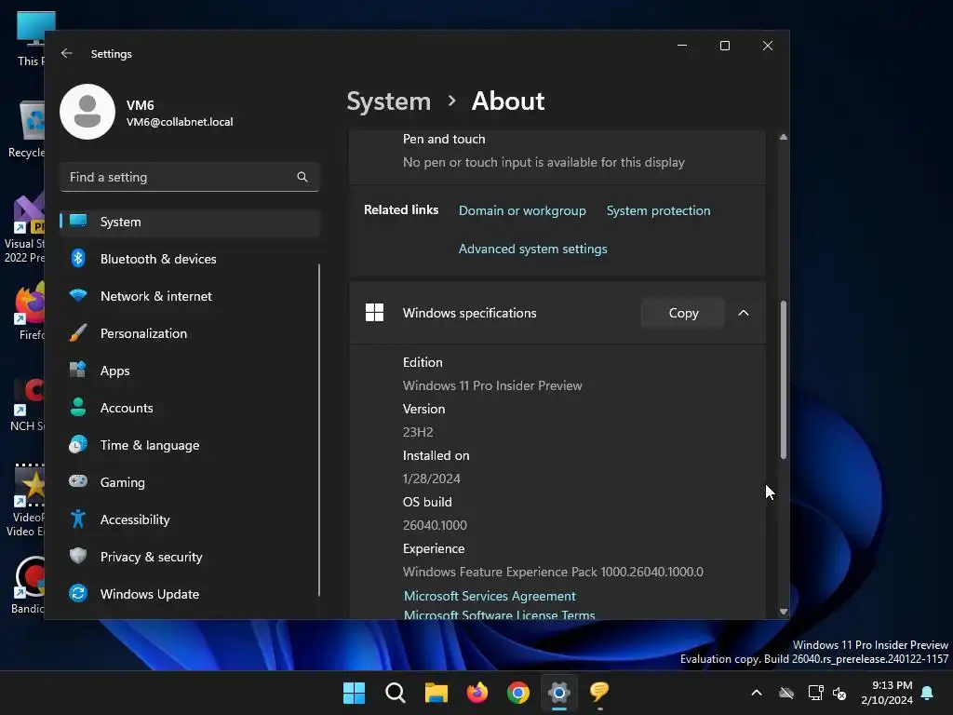Screen dimensions: 953x715
Task: Click the Apps icon in sidebar
Action: [78, 370]
